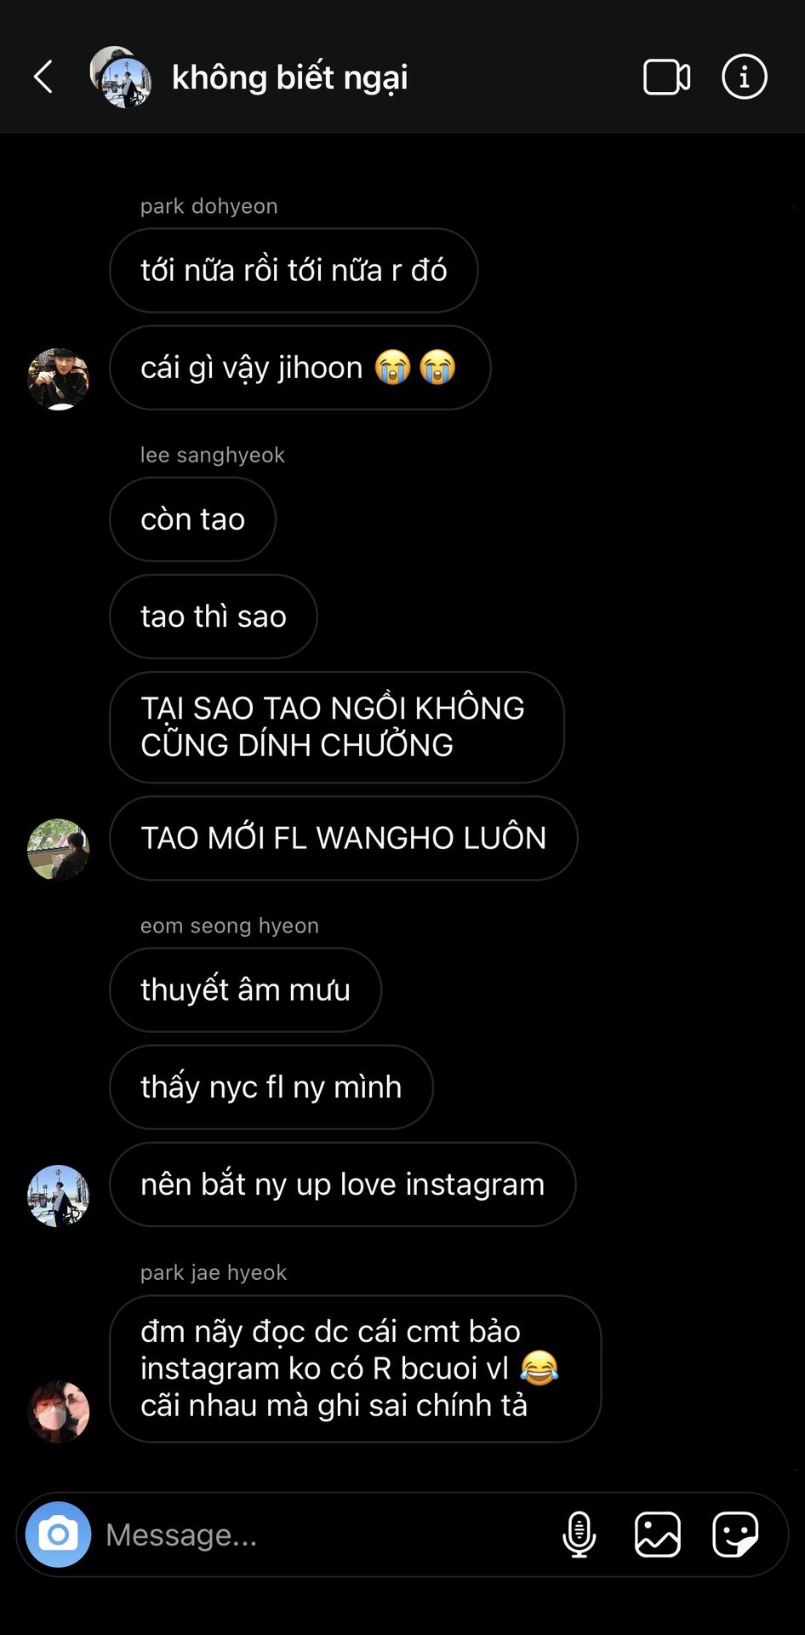
Task: Tap lee sanghyeok's profile picture
Action: (x=59, y=849)
